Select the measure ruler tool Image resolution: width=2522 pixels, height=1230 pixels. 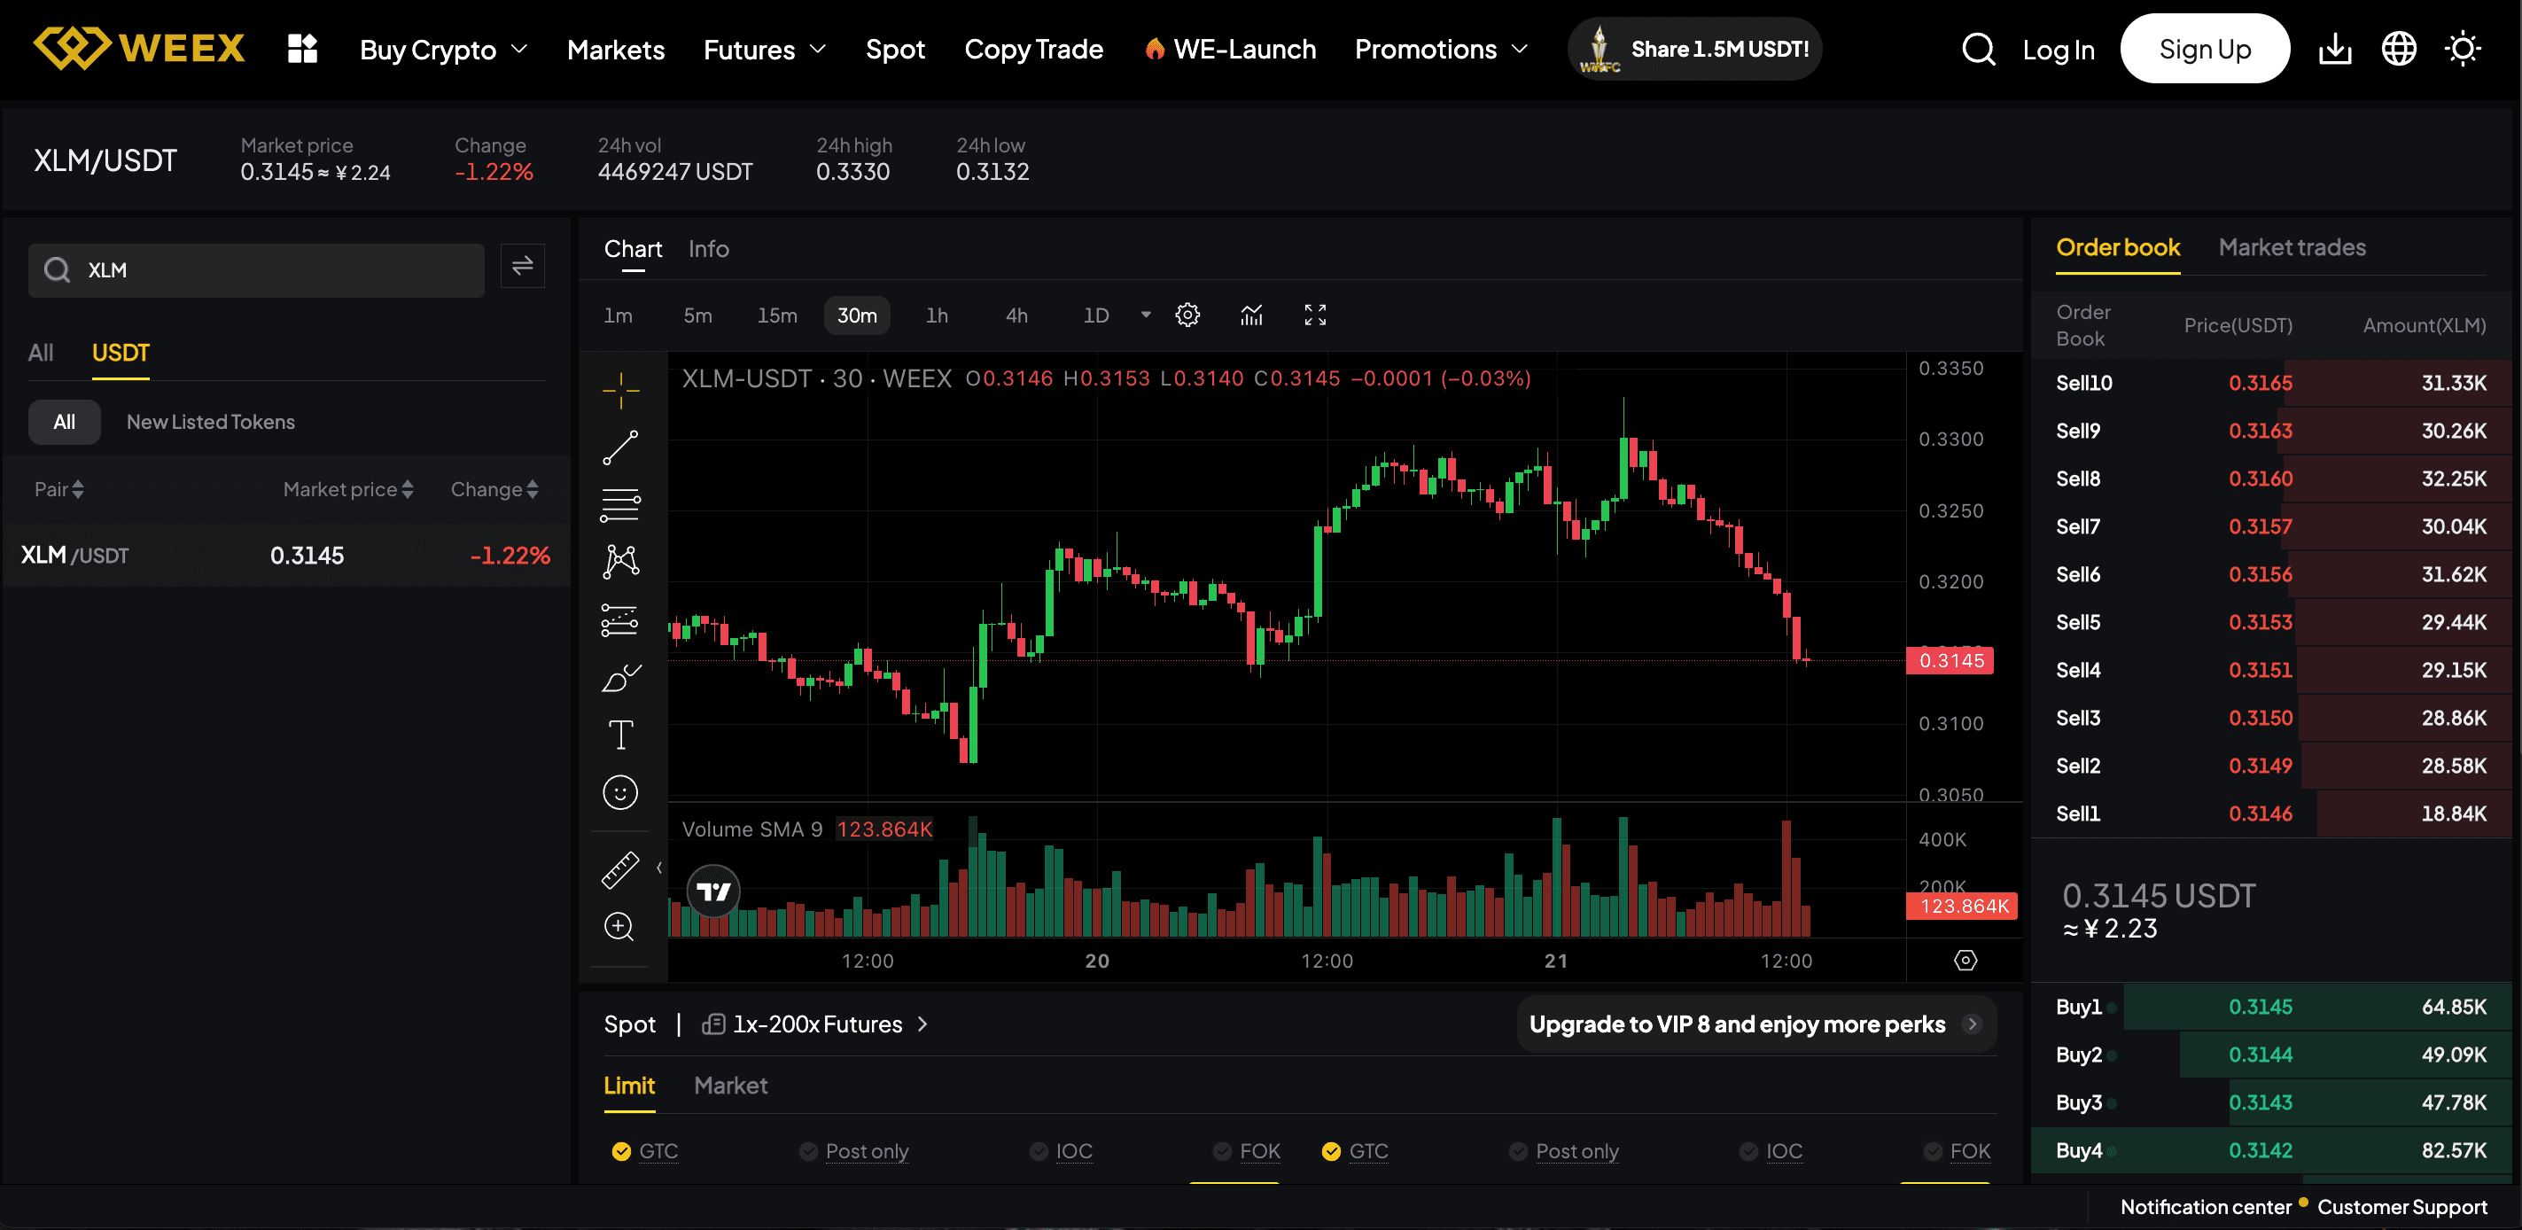pos(620,868)
